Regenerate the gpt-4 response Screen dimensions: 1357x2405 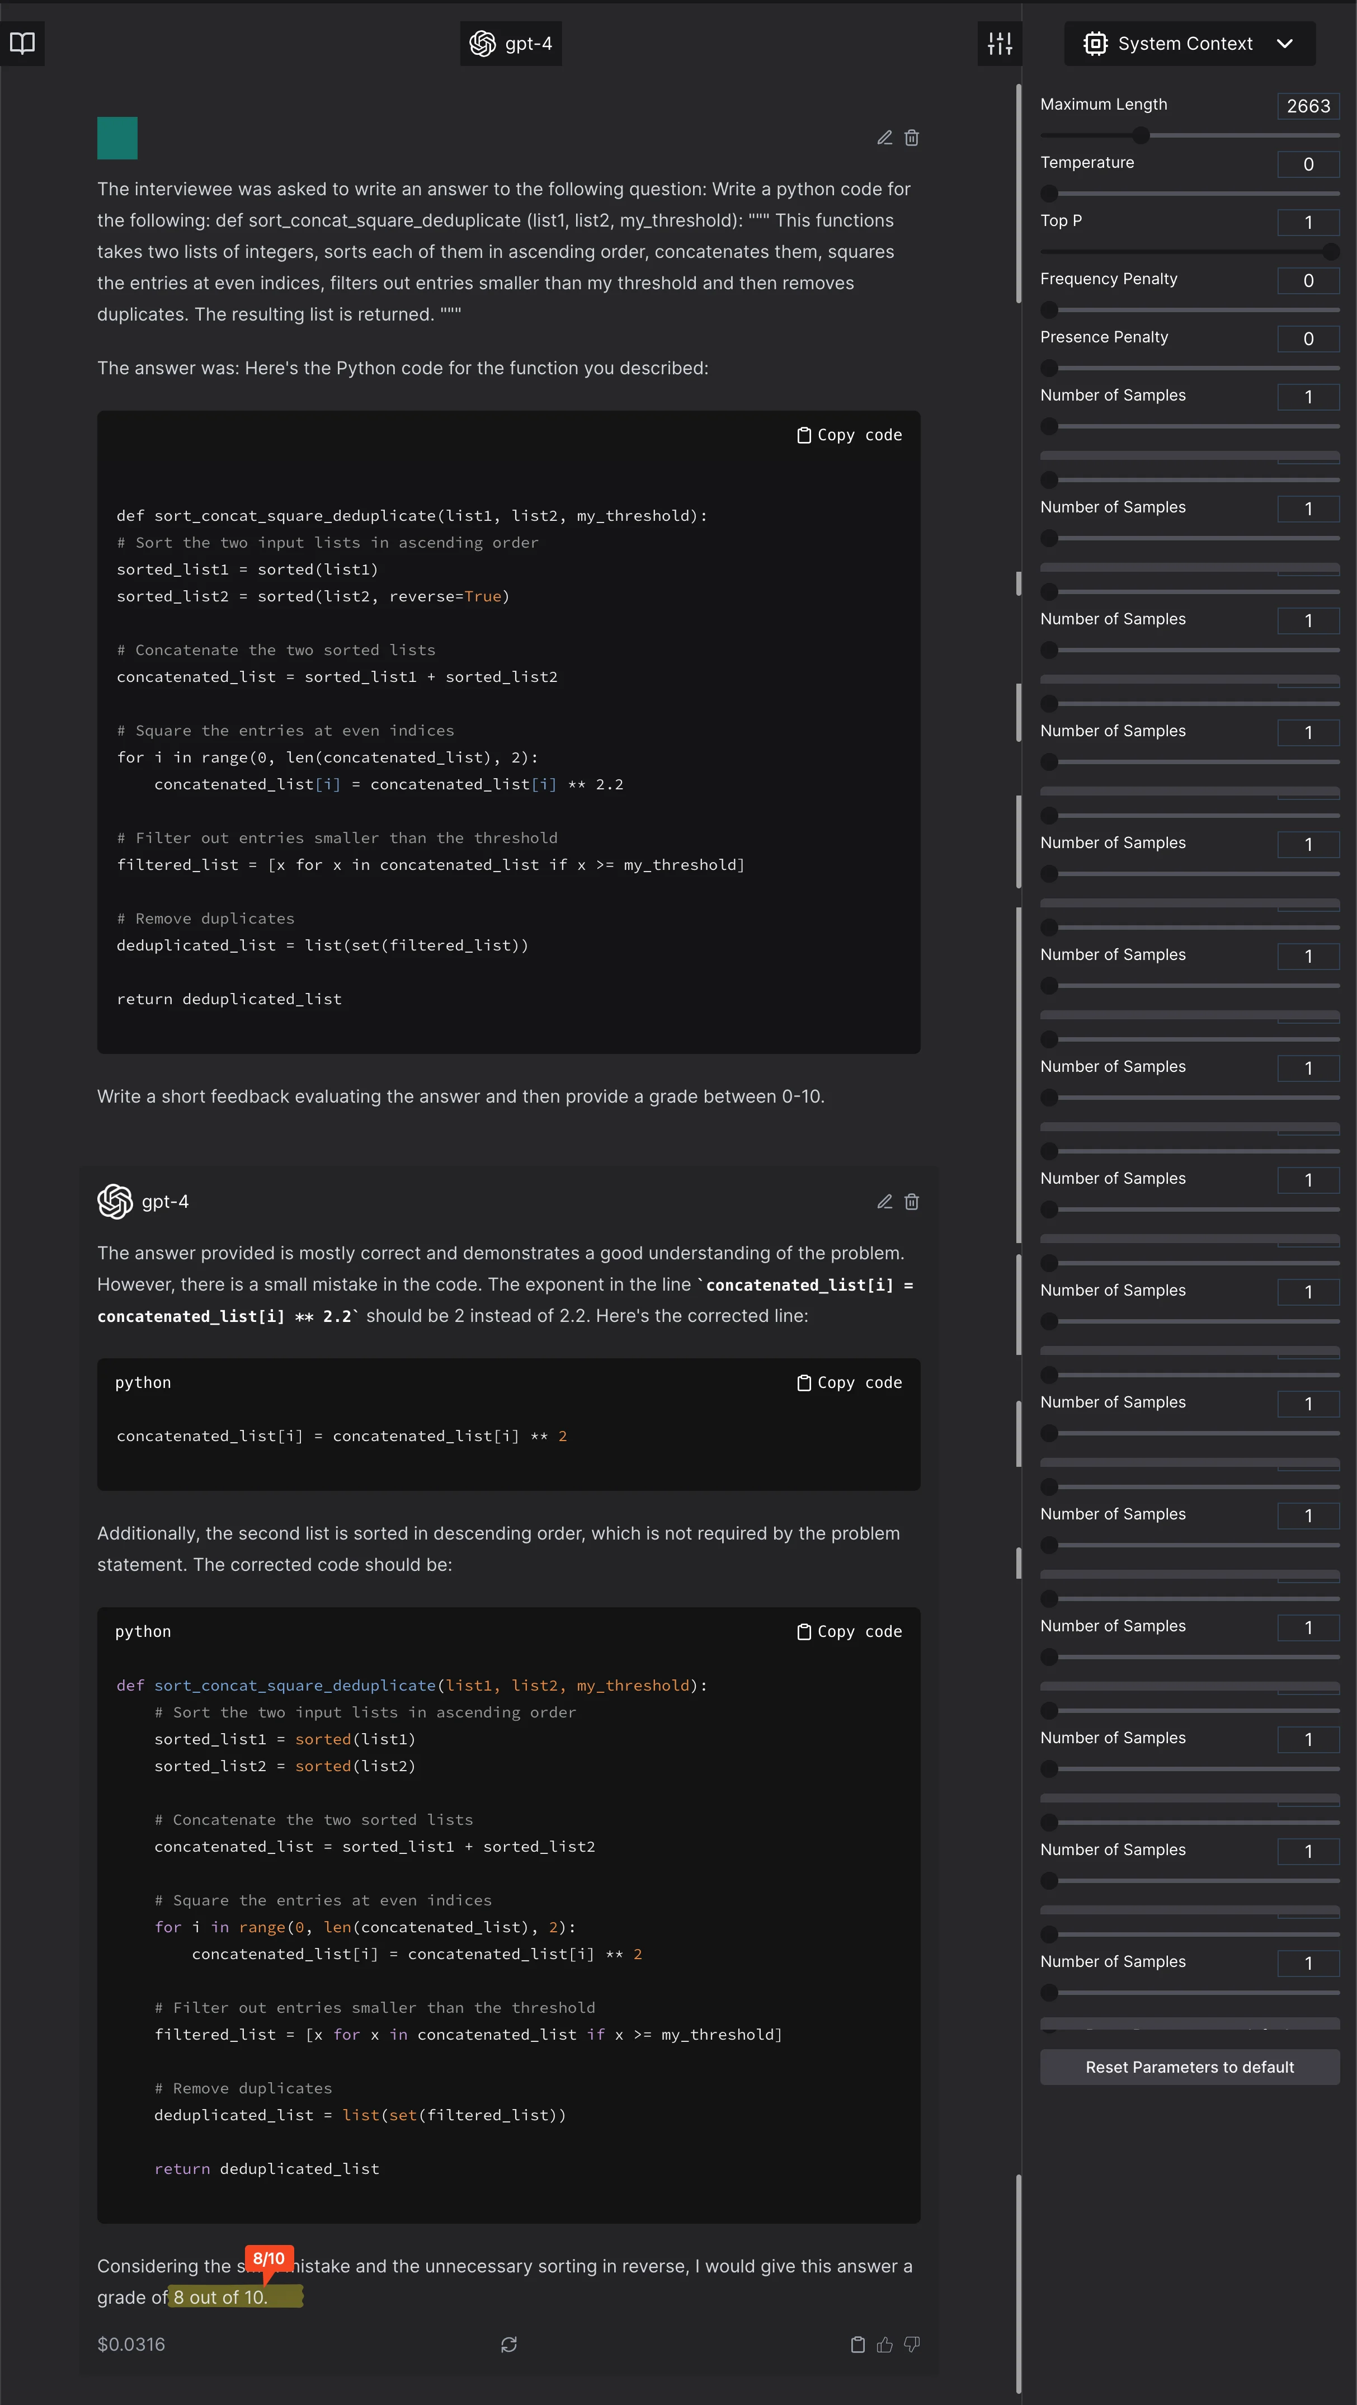tap(508, 2345)
